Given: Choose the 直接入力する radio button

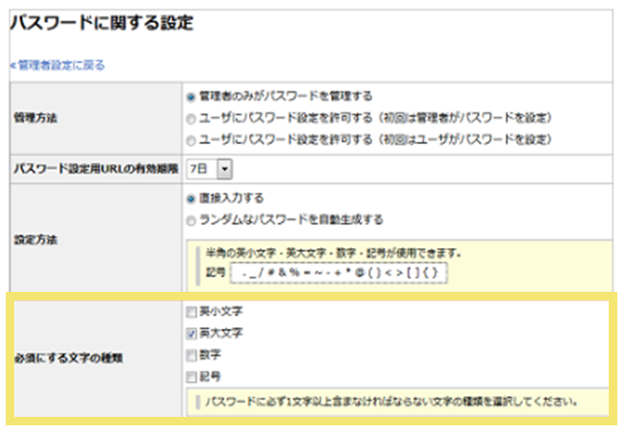Looking at the screenshot, I should [192, 198].
